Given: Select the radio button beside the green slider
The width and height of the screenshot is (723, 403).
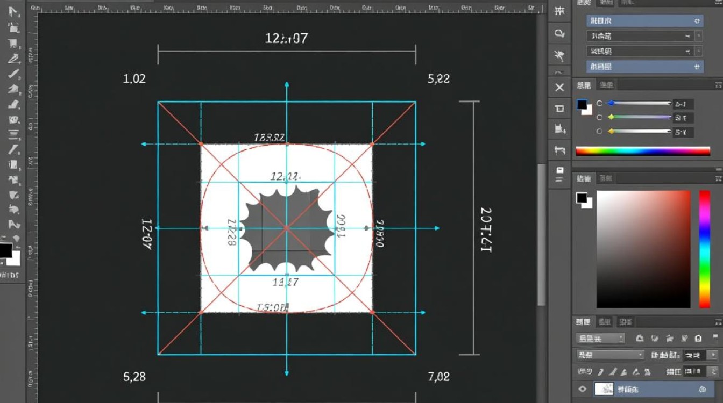Looking at the screenshot, I should [x=599, y=117].
